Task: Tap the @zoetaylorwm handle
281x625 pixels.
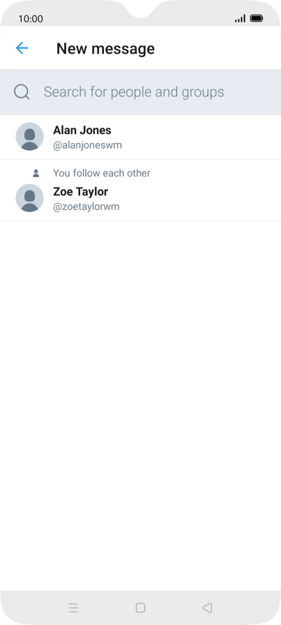Action: click(x=86, y=206)
